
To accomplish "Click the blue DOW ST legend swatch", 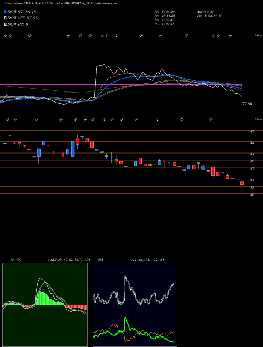I will 5,12.
